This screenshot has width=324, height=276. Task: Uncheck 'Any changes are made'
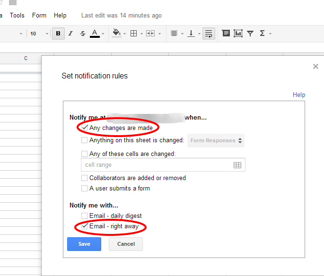point(84,128)
